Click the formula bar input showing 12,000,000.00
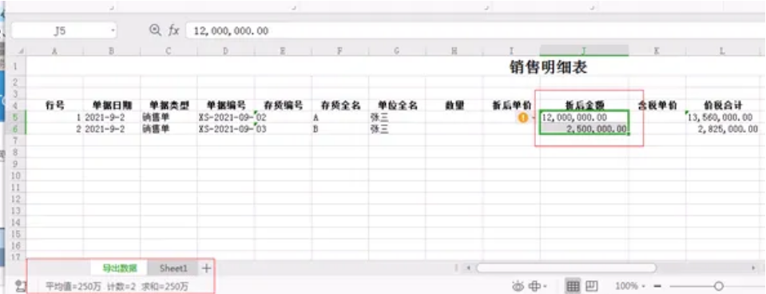This screenshot has height=294, width=766. [x=474, y=31]
